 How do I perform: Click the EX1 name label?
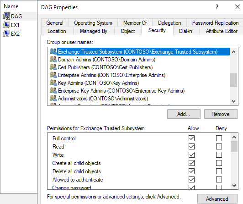tap(15, 25)
